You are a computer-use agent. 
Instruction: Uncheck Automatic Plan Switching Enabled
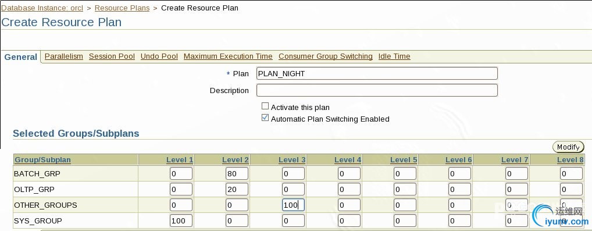(265, 118)
